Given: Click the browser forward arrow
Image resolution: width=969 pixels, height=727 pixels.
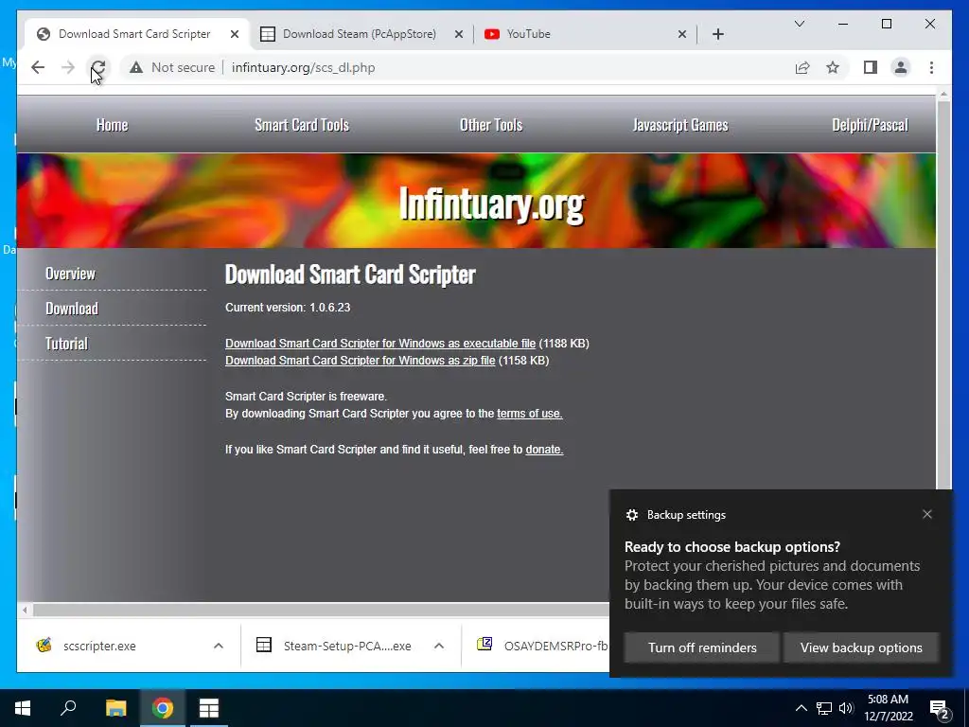Looking at the screenshot, I should click(68, 67).
